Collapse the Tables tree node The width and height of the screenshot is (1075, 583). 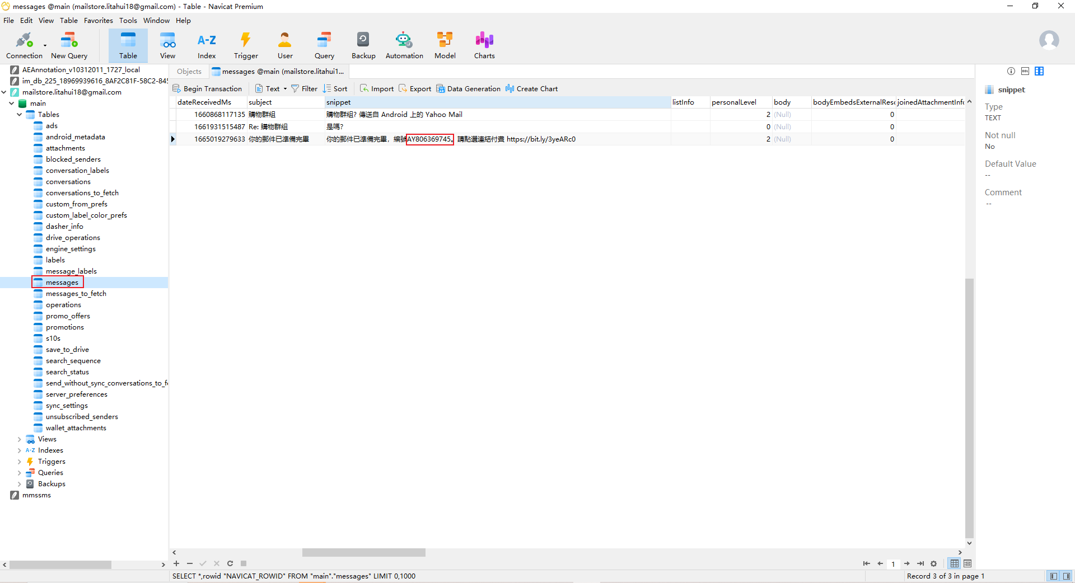click(20, 115)
